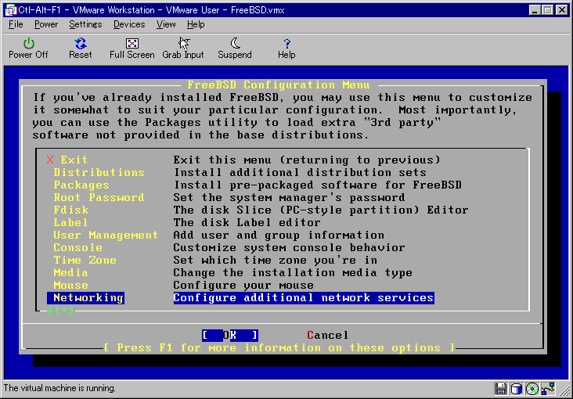Open the Power menu
Image resolution: width=573 pixels, height=399 pixels.
pos(46,24)
